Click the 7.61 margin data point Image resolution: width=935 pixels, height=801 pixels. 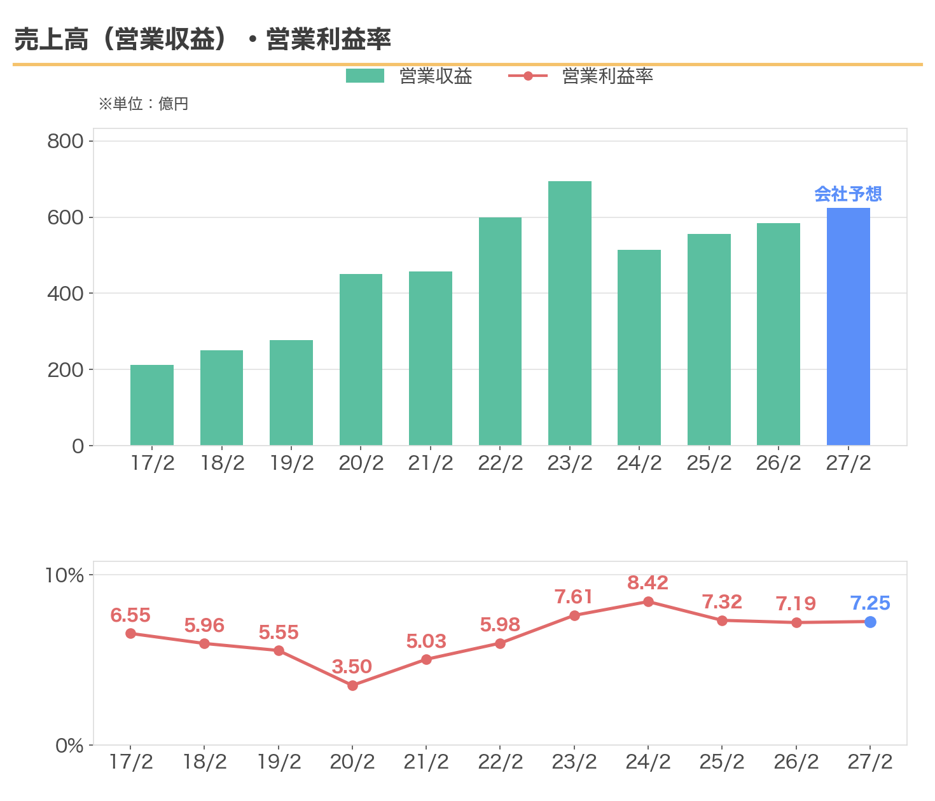click(x=574, y=615)
